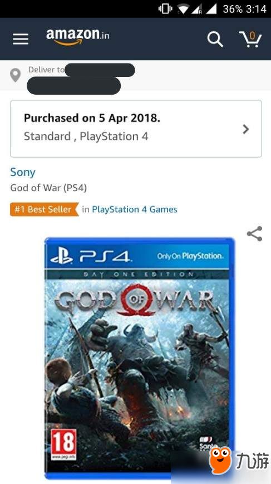Open the hamburger navigation menu

tap(21, 39)
